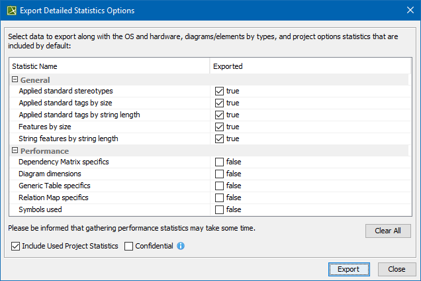Click the Close button at bottom
Screen dimensions: 421x281
[397, 269]
